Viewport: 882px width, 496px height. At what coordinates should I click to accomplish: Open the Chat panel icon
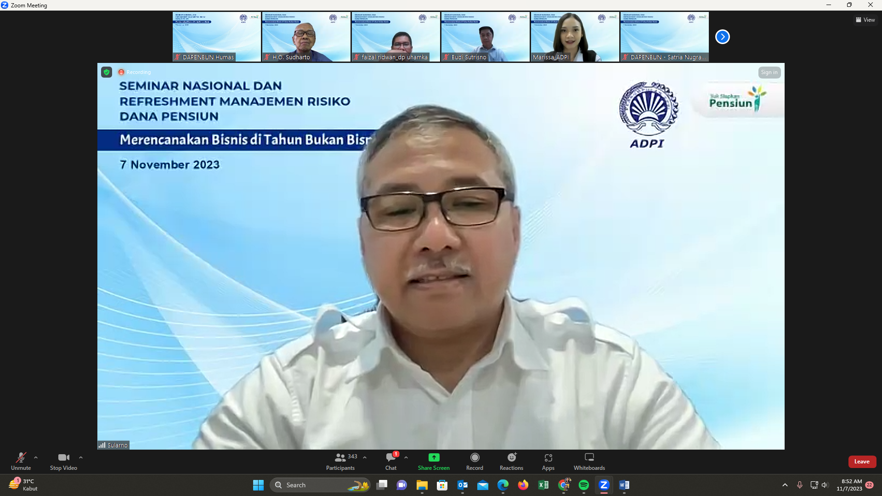(x=390, y=457)
